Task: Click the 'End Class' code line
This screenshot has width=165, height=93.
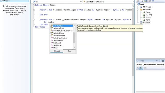Action: pos(40,27)
